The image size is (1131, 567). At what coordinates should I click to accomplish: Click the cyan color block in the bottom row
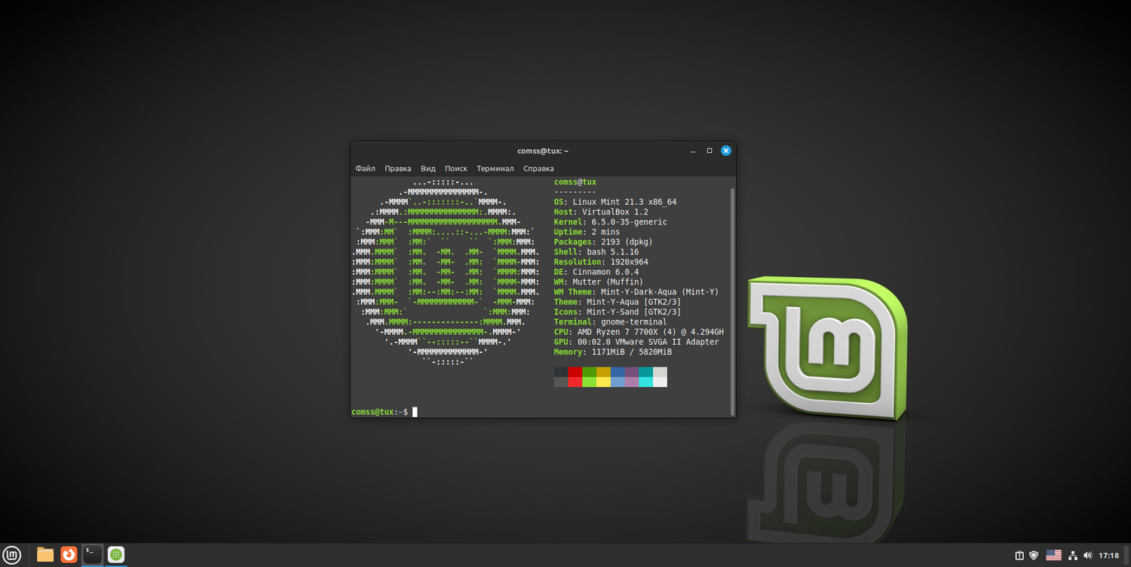coord(645,382)
